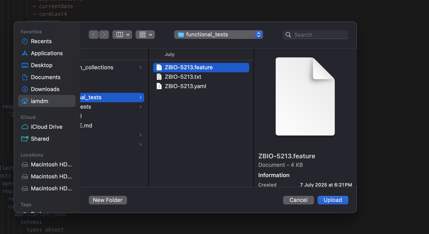Open iCloud Drive in the sidebar
The width and height of the screenshot is (429, 234).
(46, 127)
